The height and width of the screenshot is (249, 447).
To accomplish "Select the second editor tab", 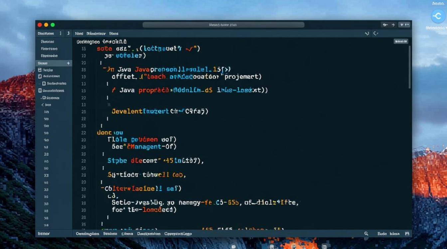I will coord(96,34).
